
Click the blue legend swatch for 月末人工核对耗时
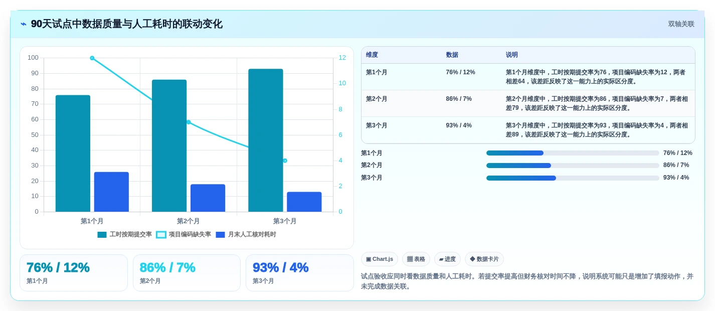220,235
